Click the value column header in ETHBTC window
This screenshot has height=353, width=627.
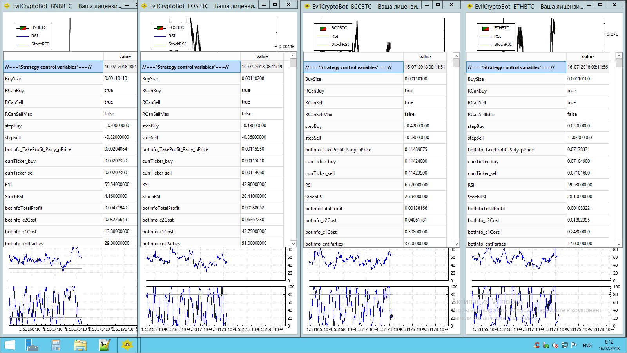pos(587,57)
